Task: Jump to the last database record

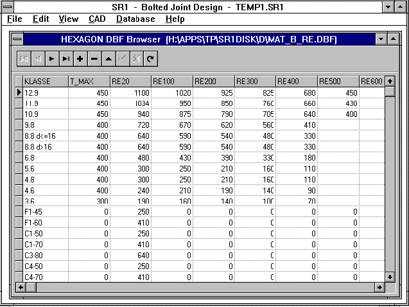Action: point(66,58)
